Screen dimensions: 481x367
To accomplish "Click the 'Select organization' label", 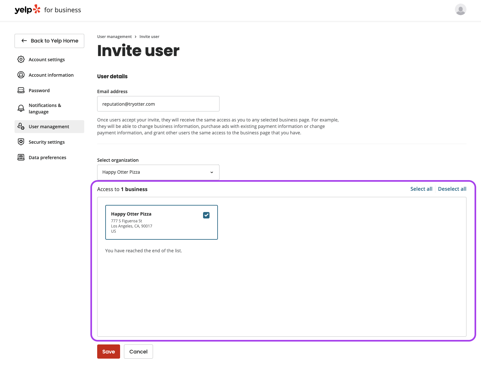I will (x=118, y=160).
